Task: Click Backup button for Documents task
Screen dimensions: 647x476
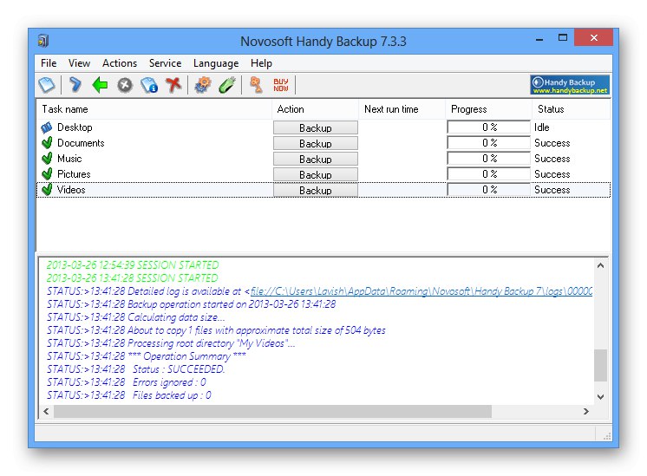Action: point(315,144)
